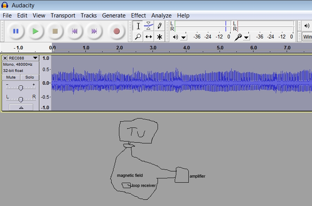Solo the REC088 track
312x206 pixels.
point(30,77)
